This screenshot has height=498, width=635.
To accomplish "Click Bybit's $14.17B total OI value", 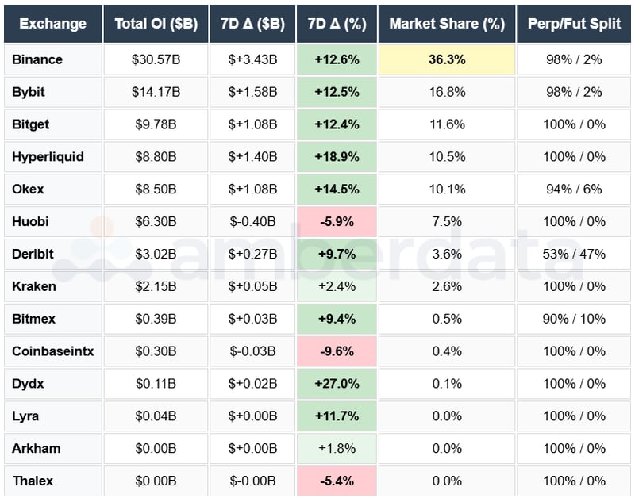I will coord(156,92).
